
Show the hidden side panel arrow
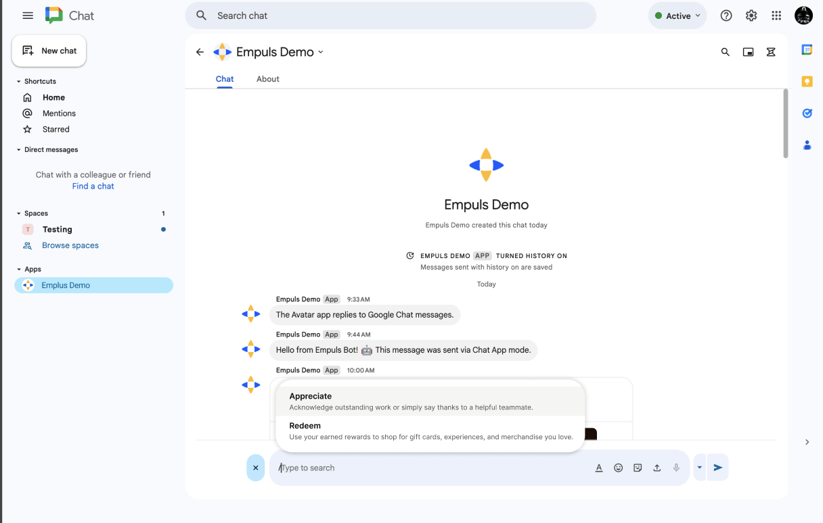(x=807, y=442)
